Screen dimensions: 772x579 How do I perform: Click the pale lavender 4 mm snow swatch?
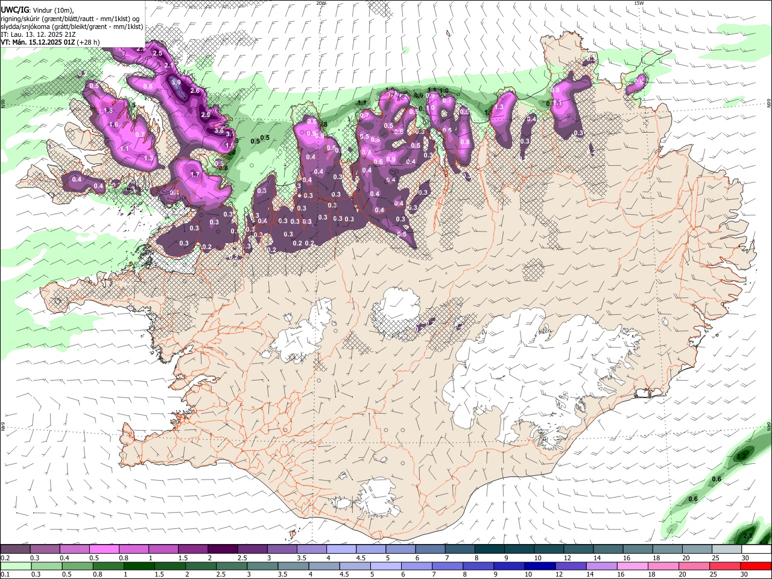tap(341, 549)
